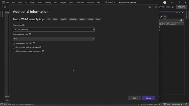Show Framework info tooltip icon
Screen dimensions: 189x106
point(23,25)
